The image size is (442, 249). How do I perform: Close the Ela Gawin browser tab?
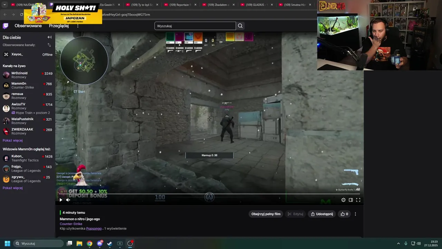pyautogui.click(x=119, y=5)
